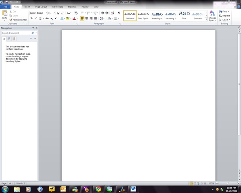Switch to the Mailings tab
The image size is (241, 193).
coord(72,7)
